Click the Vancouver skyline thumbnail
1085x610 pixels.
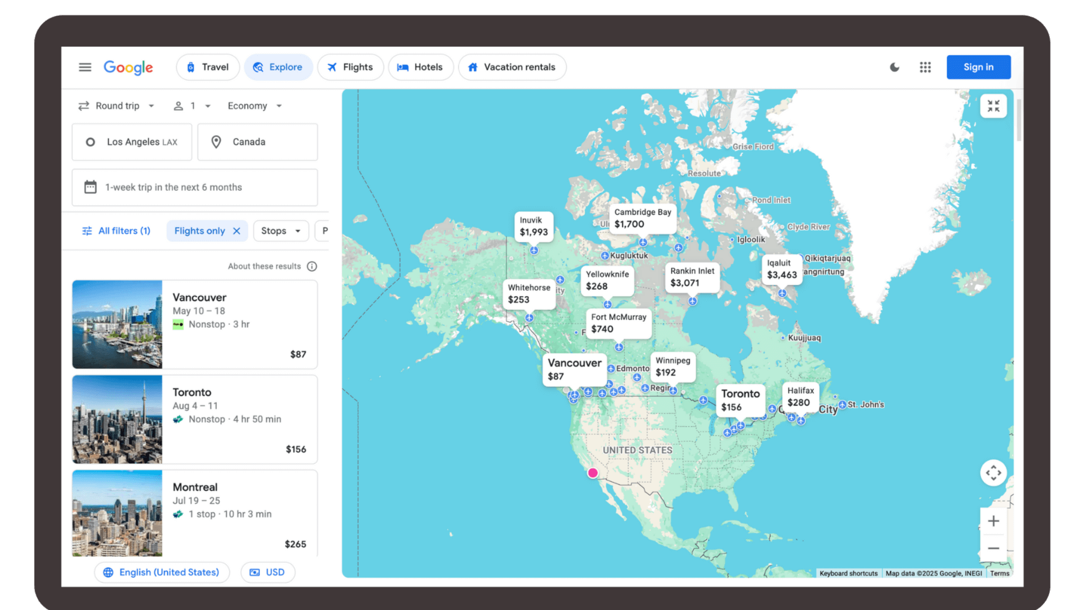tap(117, 324)
